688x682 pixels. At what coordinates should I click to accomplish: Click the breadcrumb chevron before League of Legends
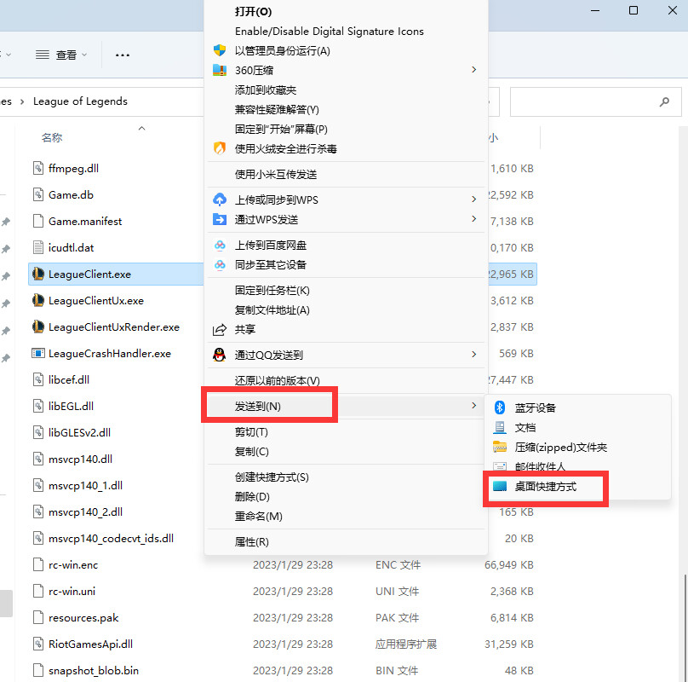22,101
